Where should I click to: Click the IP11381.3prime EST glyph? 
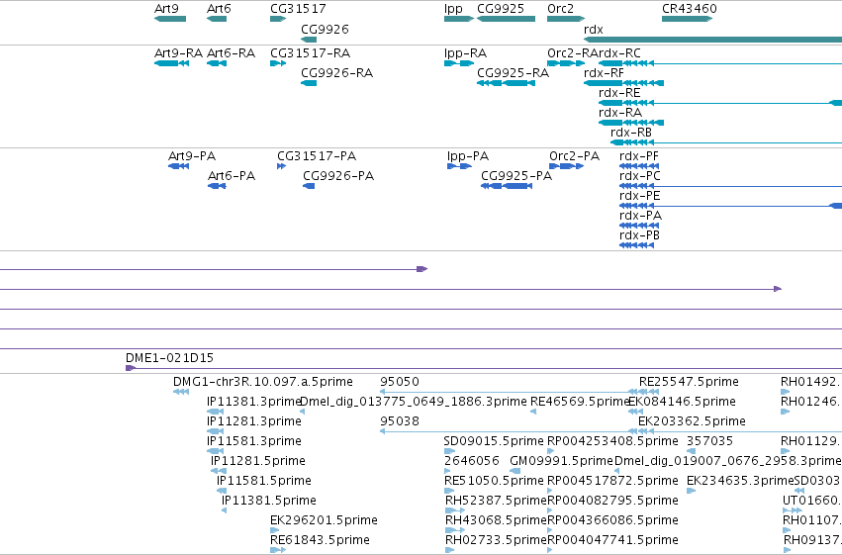pyautogui.click(x=216, y=412)
